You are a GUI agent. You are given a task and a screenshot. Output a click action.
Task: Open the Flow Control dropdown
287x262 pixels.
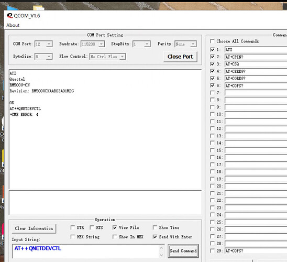coord(122,57)
